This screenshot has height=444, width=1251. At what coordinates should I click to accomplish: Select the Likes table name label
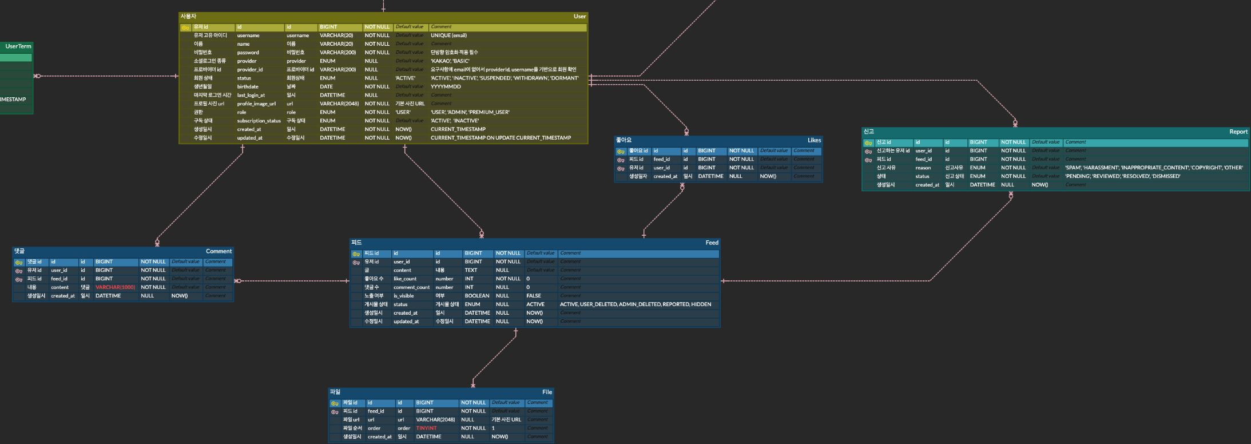[x=814, y=140]
